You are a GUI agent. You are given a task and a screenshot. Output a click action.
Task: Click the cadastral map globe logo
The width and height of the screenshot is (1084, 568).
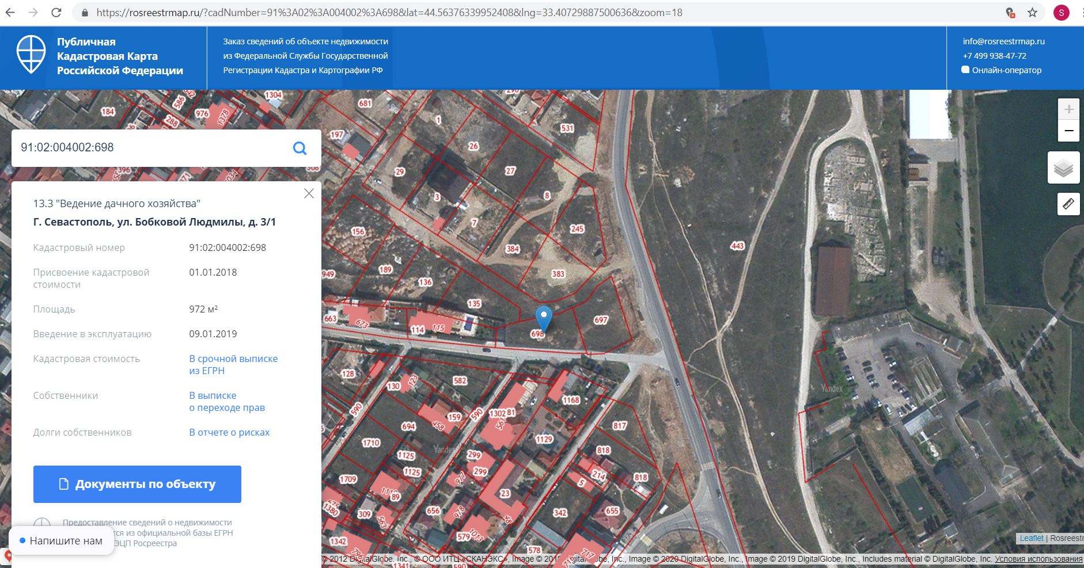click(31, 55)
